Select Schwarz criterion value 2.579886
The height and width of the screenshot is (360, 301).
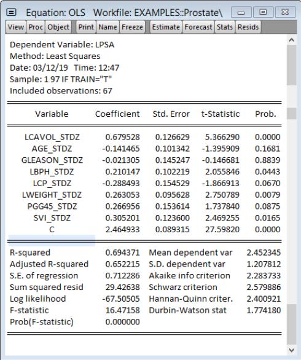pyautogui.click(x=264, y=288)
